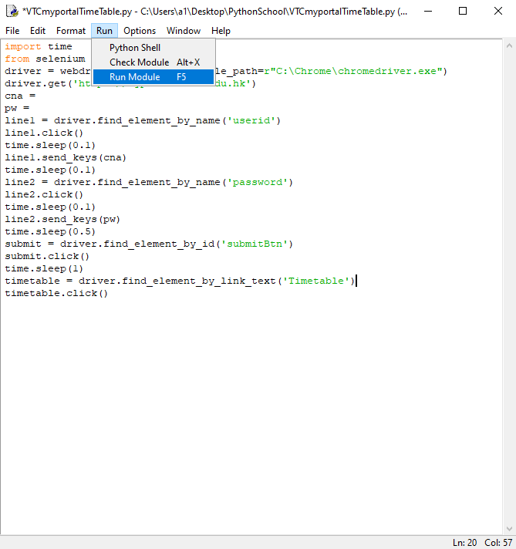Choose Python Shell from the Run menu
The image size is (516, 549).
[135, 48]
